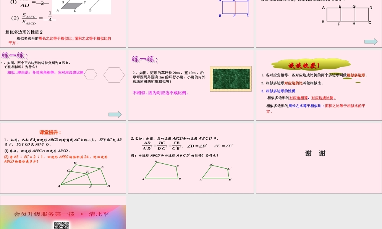Image resolution: width=382 pixels, height=229 pixels.
Task: Click the 2. 相似多边形对应边的比 summary line
Action: (292, 83)
